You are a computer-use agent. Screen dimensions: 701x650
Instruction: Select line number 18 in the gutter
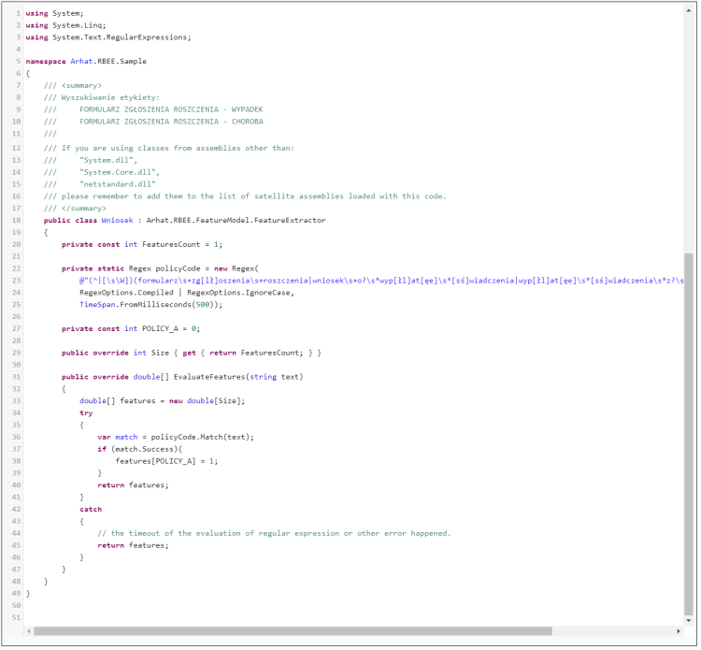[18, 220]
